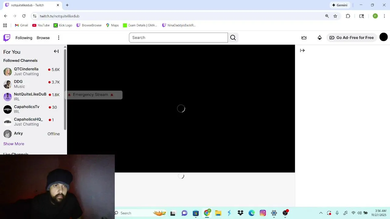Viewport: 390px width, 219px height.
Task: Close the notquitelikedub tab
Action: coord(58,5)
